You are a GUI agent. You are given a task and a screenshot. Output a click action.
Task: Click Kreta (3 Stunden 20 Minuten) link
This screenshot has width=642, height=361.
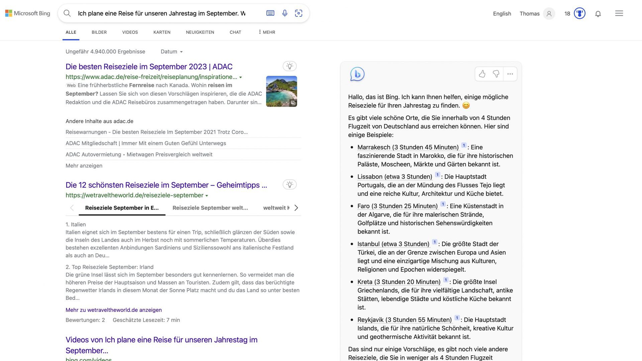(399, 282)
